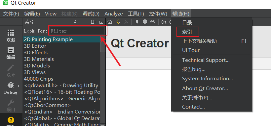Screen dimensions: 271x126
Task: Open the Help mode question-mark icon
Action: pyautogui.click(x=11, y=120)
